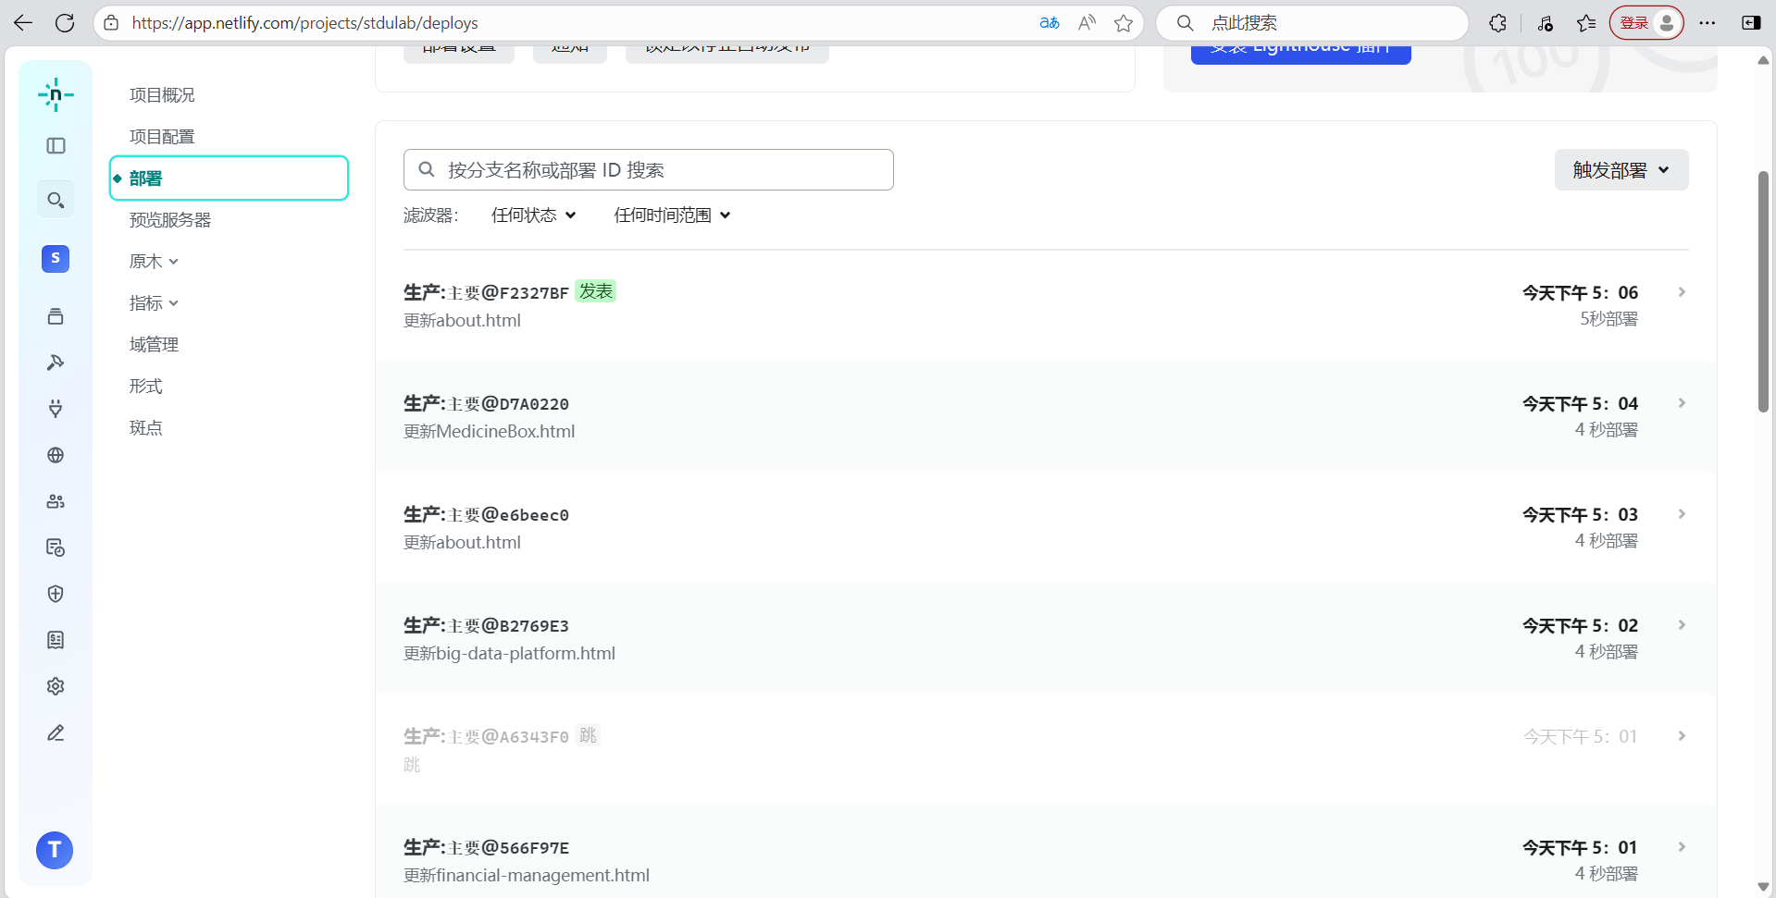Open the security shield icon
The height and width of the screenshot is (898, 1776).
coord(56,594)
